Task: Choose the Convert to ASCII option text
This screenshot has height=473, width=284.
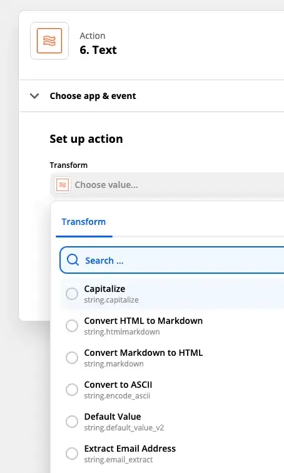Action: pos(118,385)
